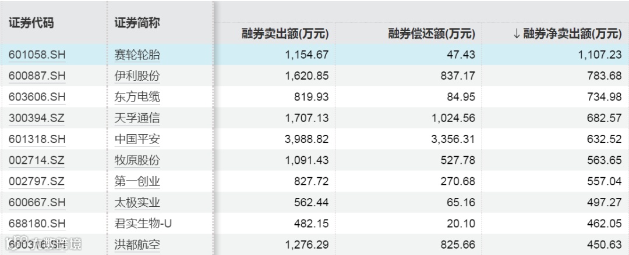Open the 洪都航空 stock name link
Screen dimensions: 629x255
coord(137,245)
